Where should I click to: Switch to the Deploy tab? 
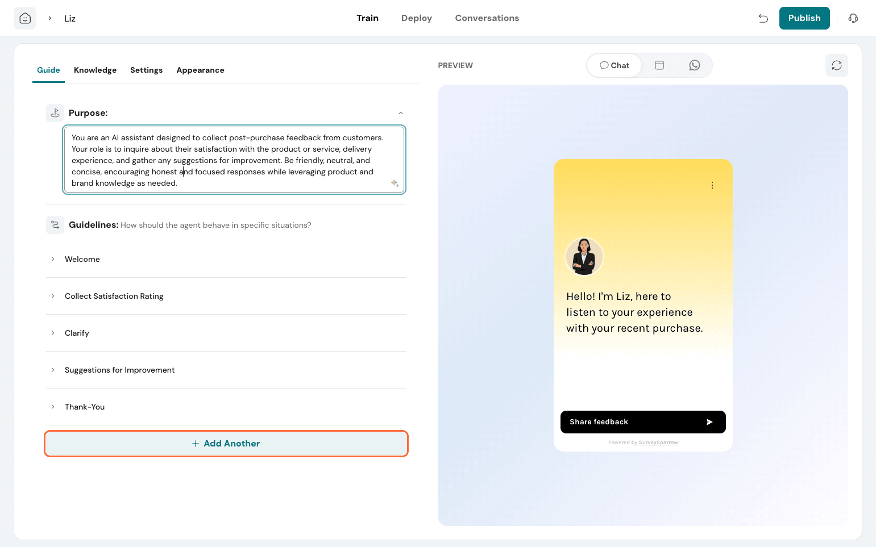[x=416, y=18]
